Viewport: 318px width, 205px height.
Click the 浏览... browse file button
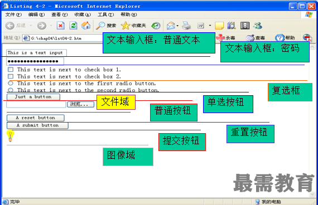(80, 104)
